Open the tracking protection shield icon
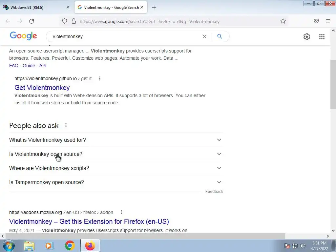 [x=65, y=21]
